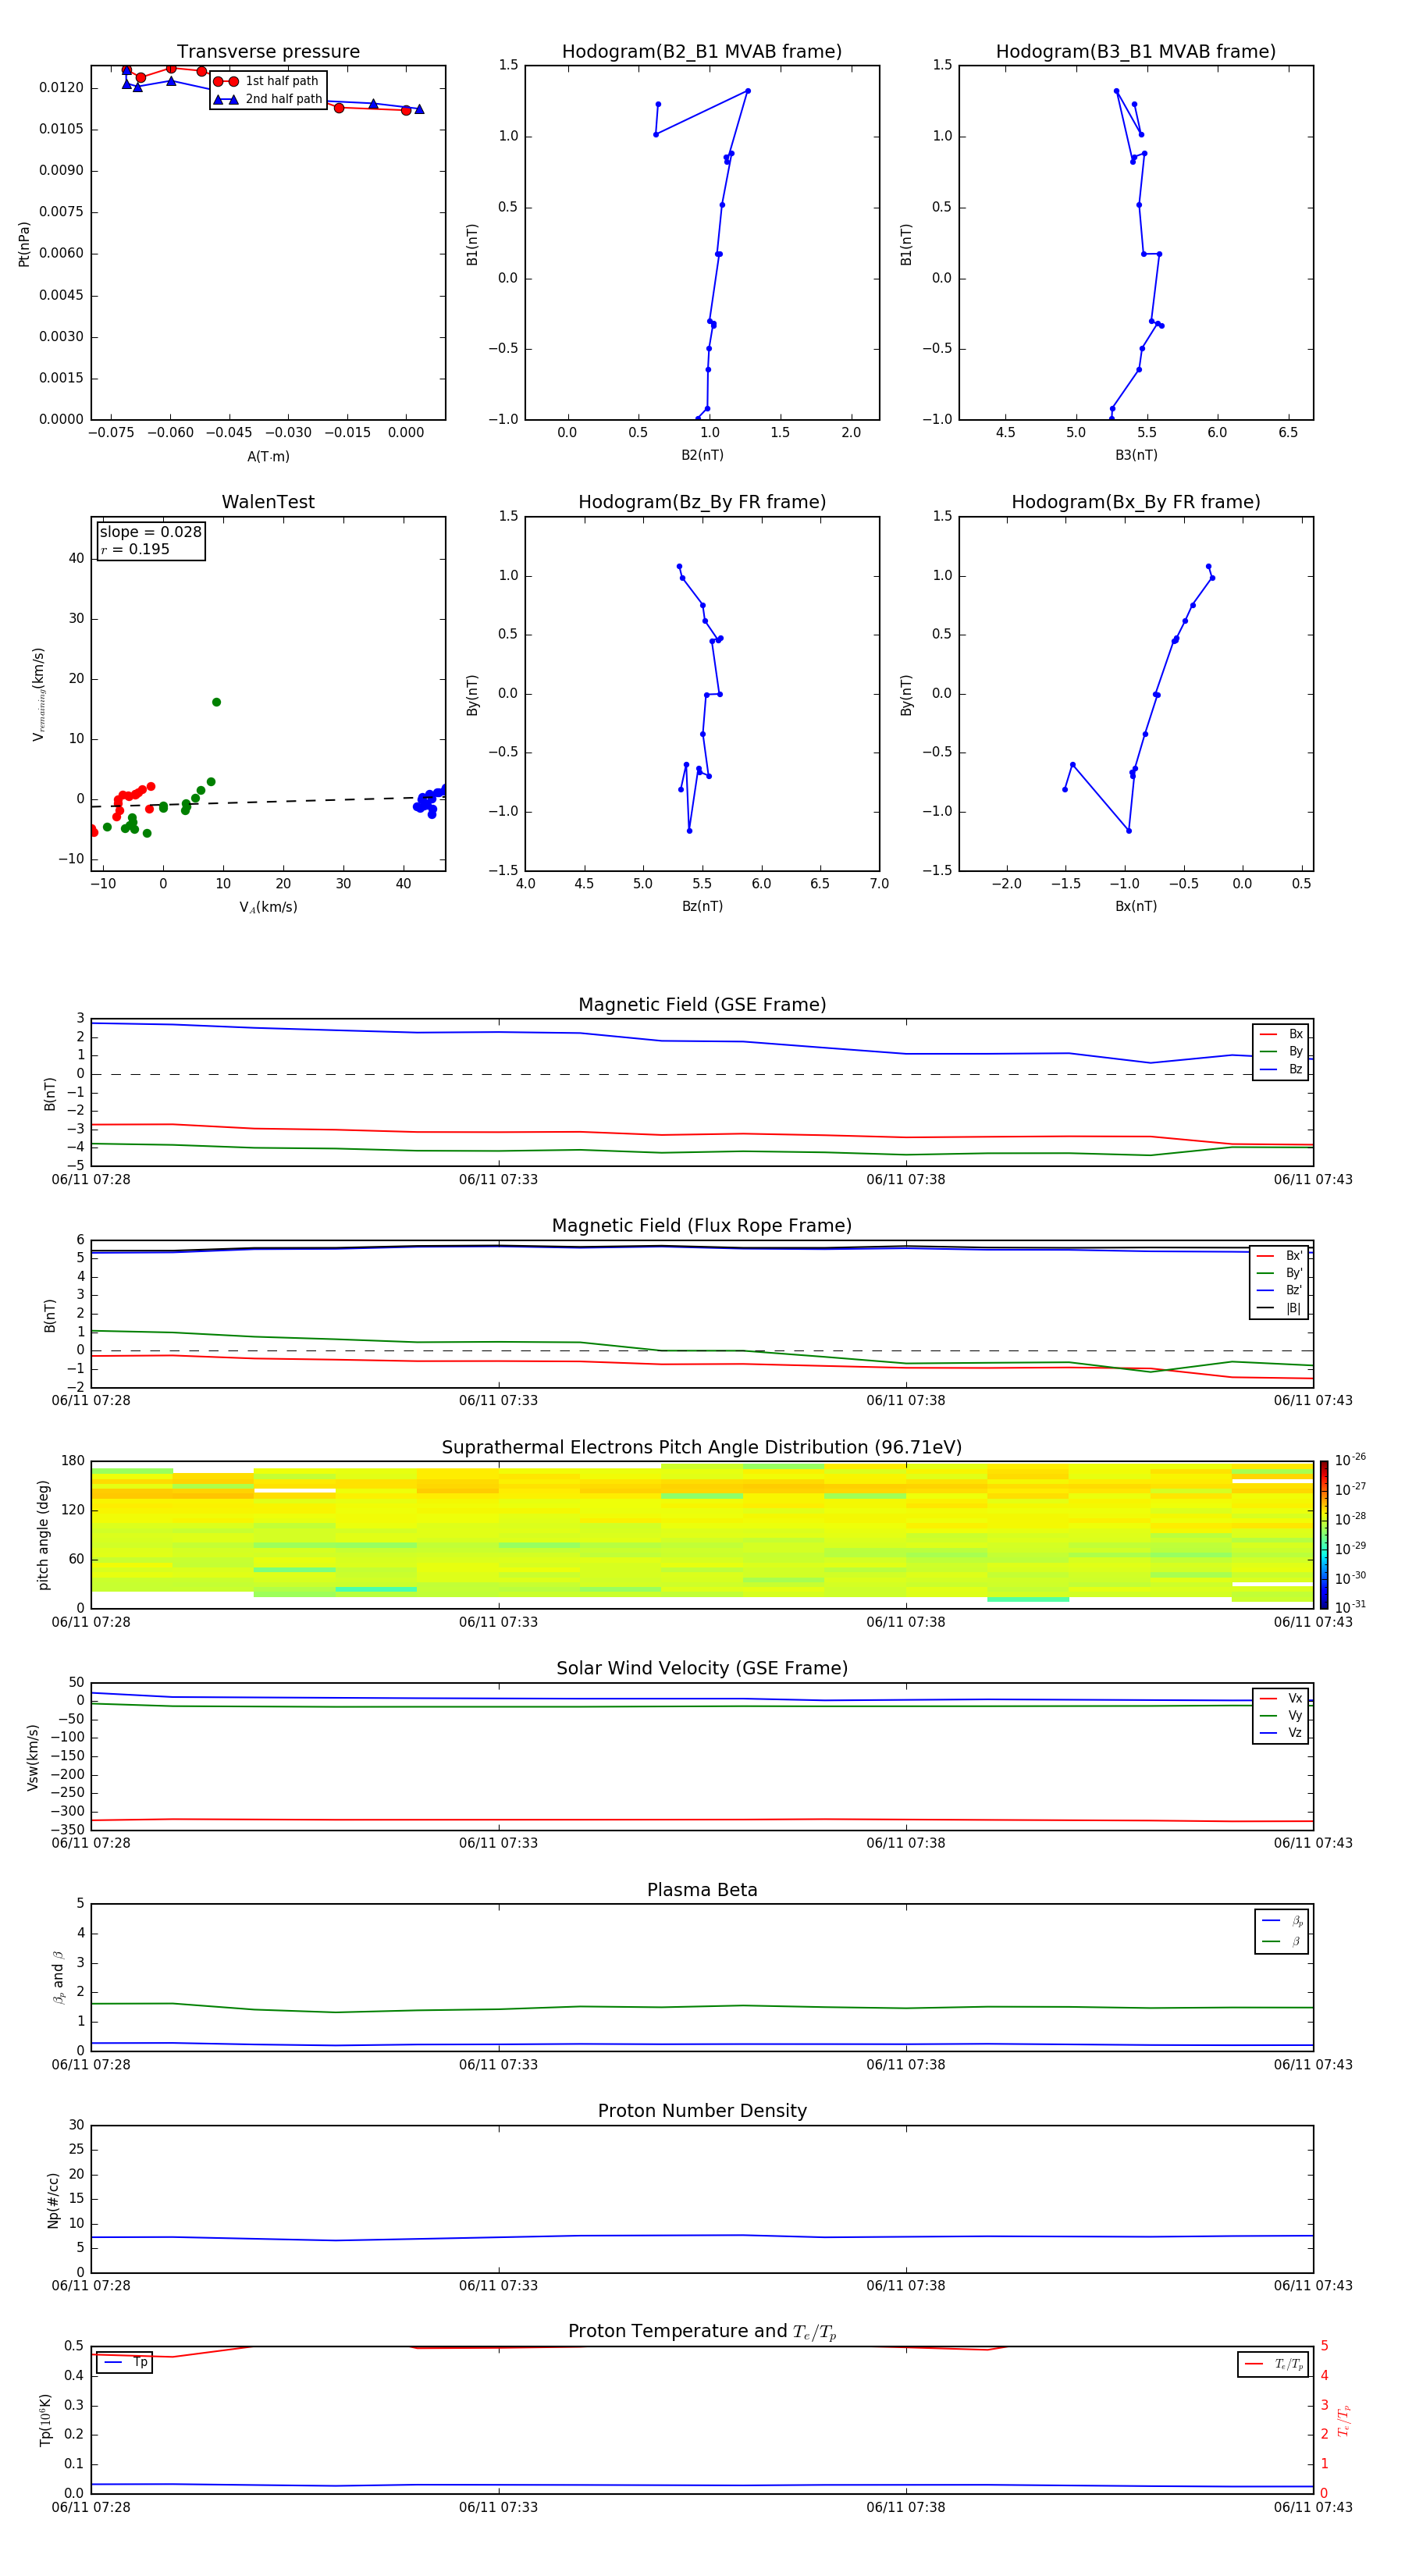Image resolution: width=1405 pixels, height=2576 pixels.
Task: Click the "Bz" entry in GSE legend
Action: (x=1281, y=1069)
